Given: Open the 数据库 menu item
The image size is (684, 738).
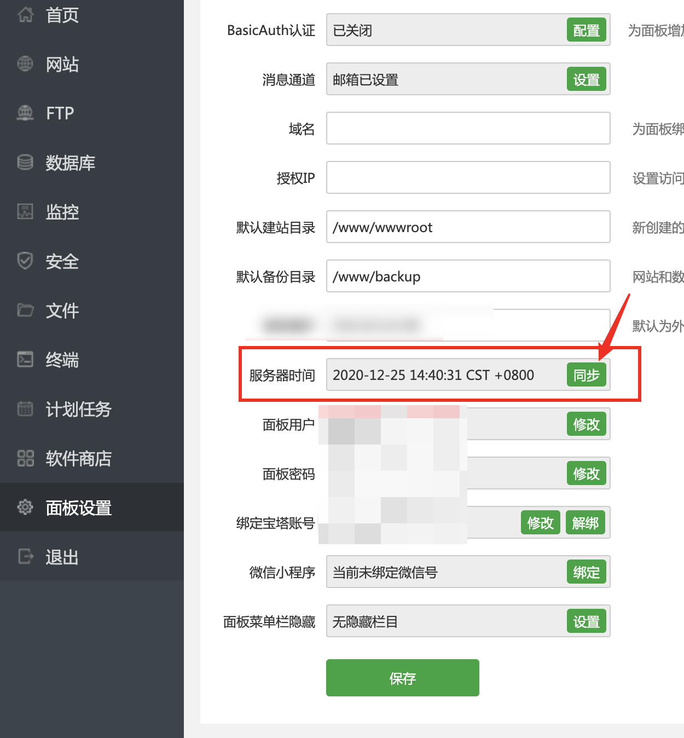Looking at the screenshot, I should [92, 163].
